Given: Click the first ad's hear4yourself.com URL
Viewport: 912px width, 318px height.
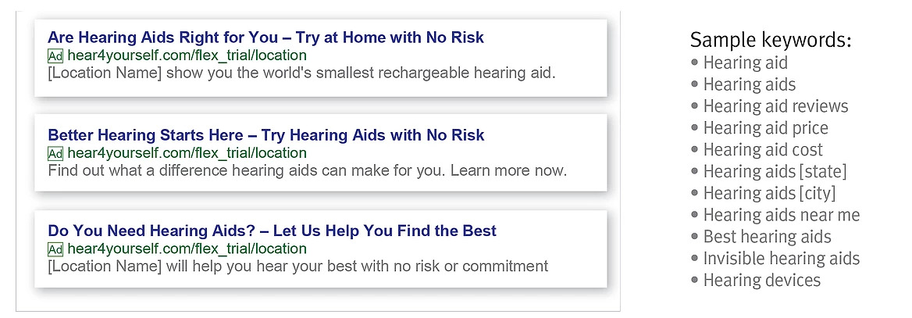Looking at the screenshot, I should point(187,56).
